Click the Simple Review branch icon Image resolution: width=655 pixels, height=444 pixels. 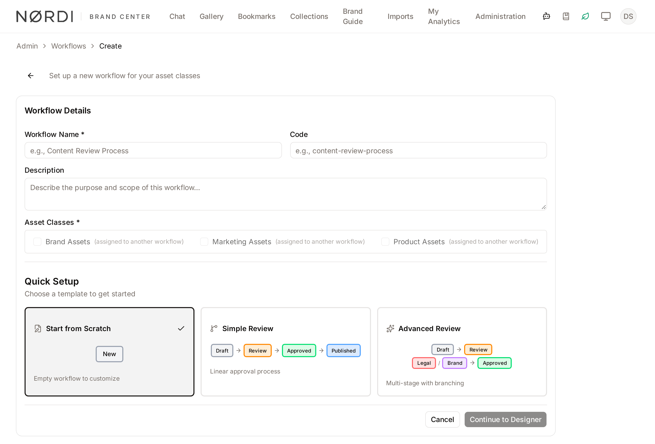click(214, 328)
